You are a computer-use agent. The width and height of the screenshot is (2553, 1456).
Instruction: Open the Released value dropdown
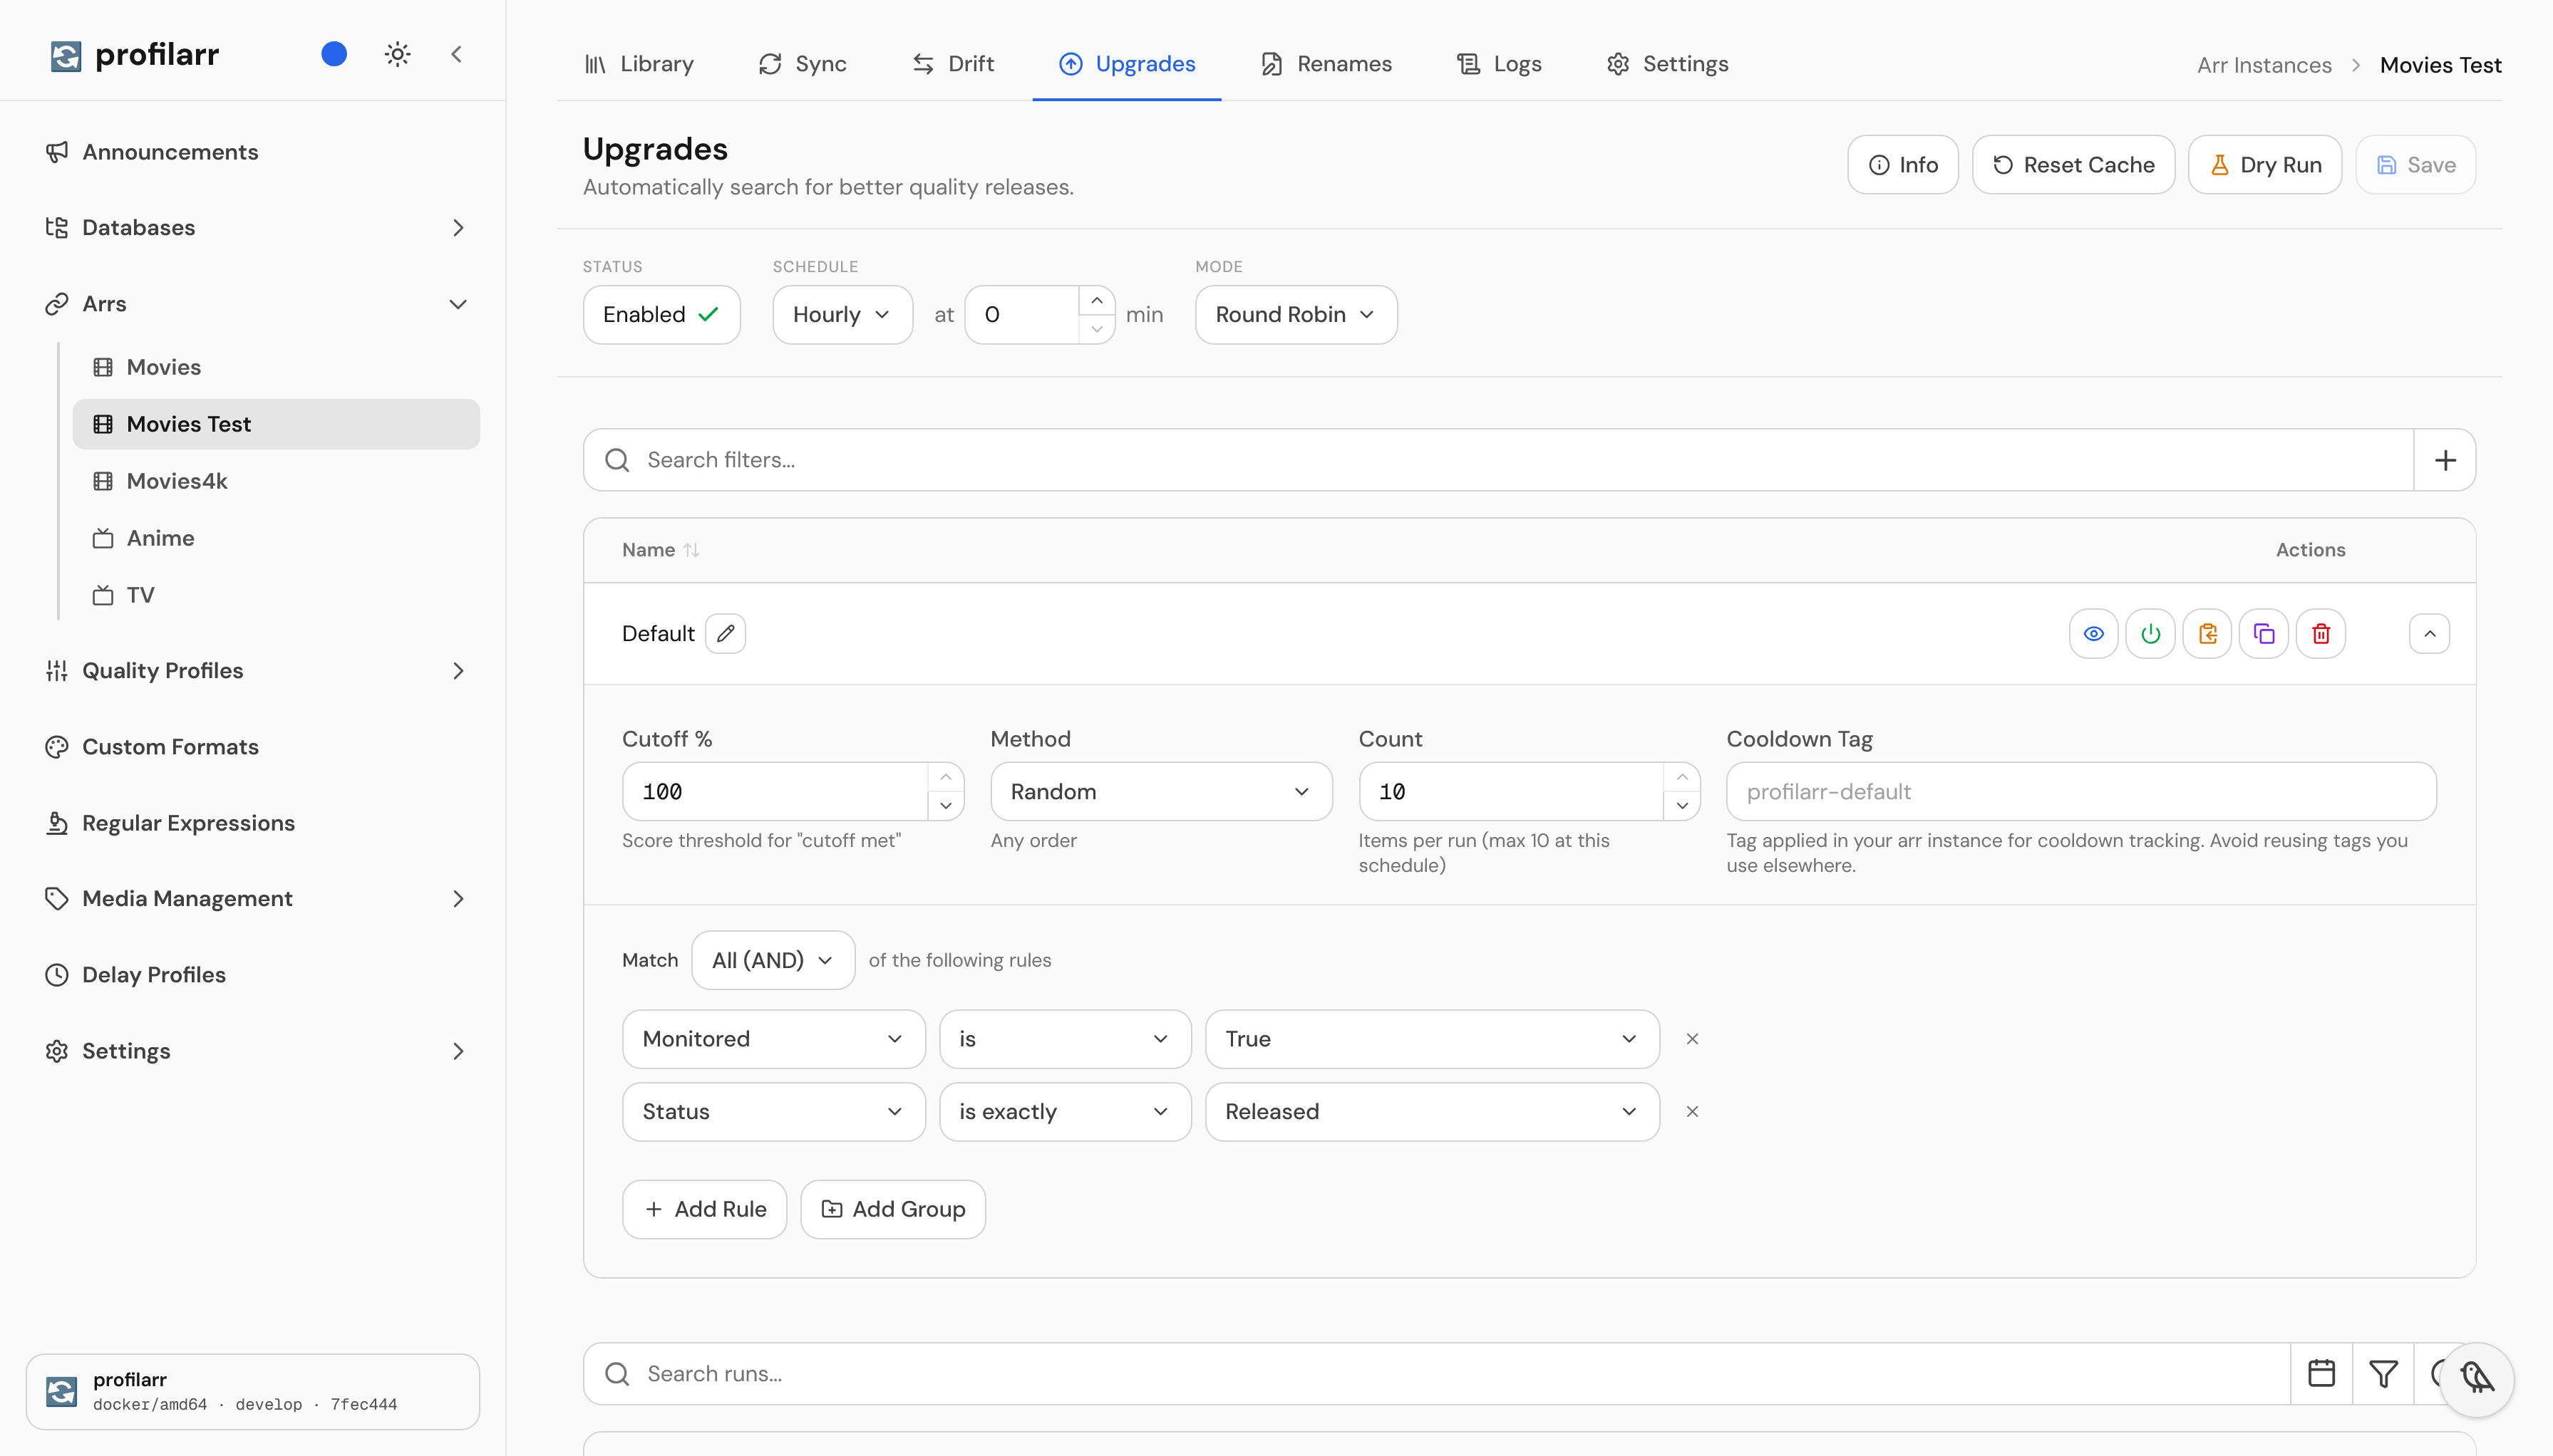(1432, 1112)
